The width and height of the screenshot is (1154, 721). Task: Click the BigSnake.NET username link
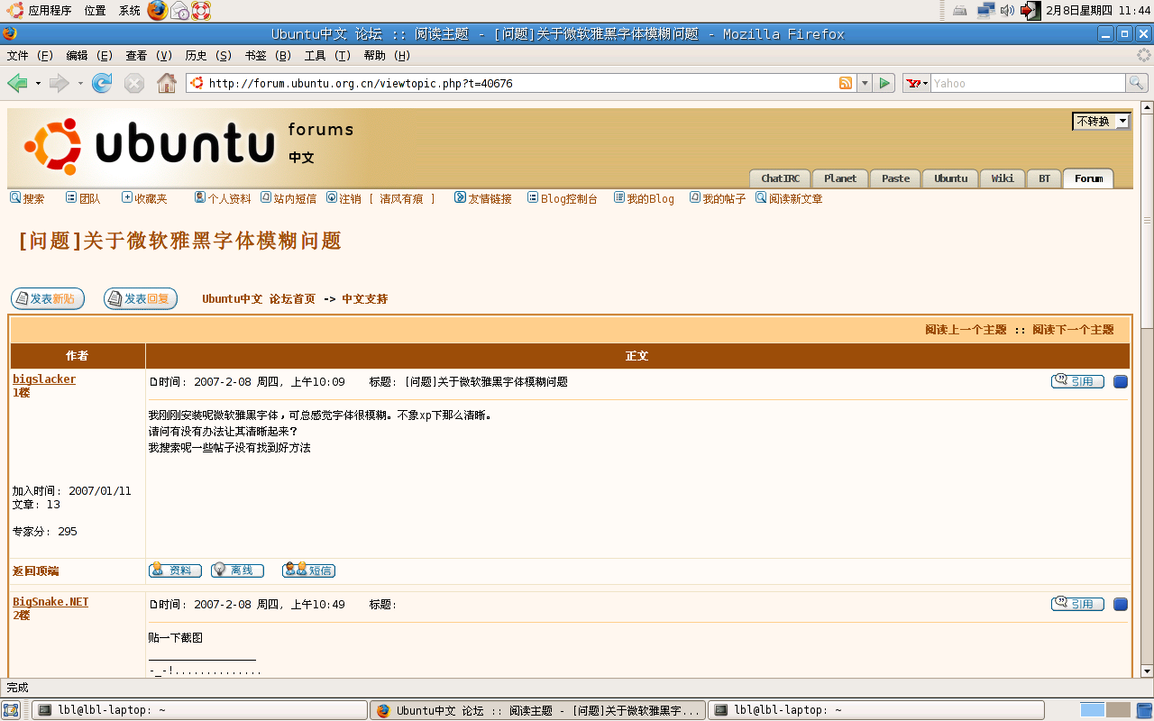(50, 602)
